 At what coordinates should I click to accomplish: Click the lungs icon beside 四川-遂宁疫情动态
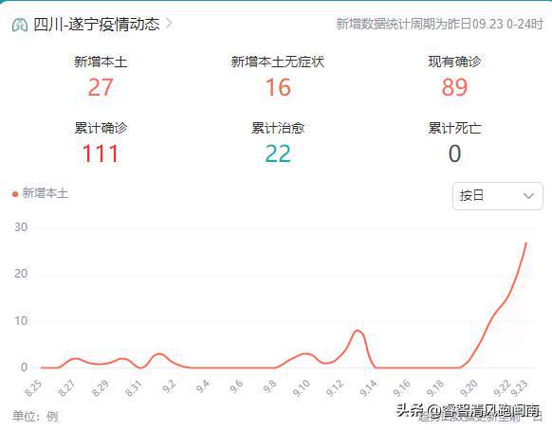20,25
